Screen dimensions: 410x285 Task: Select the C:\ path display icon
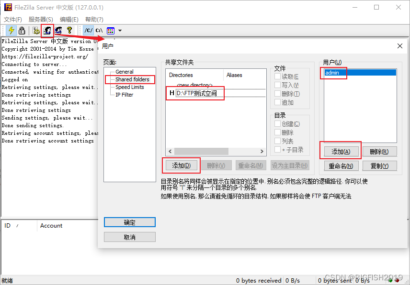coord(99,31)
